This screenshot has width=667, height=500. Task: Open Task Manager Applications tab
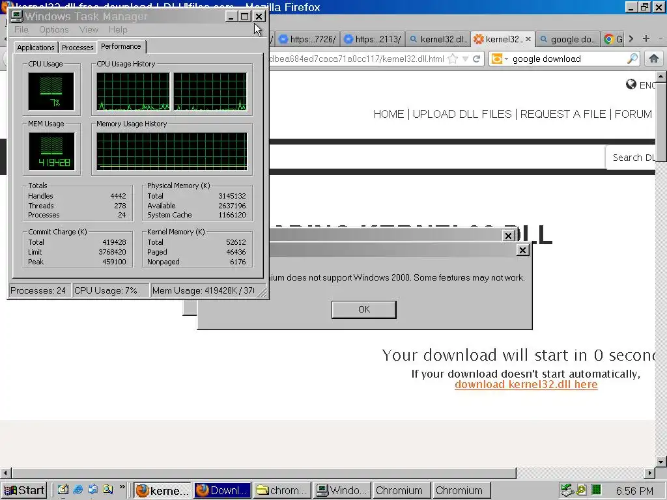point(36,47)
